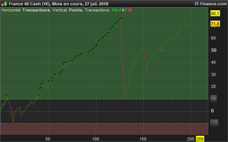Select the 'Points' vertical axis setting
The image size is (228, 142).
click(x=75, y=10)
